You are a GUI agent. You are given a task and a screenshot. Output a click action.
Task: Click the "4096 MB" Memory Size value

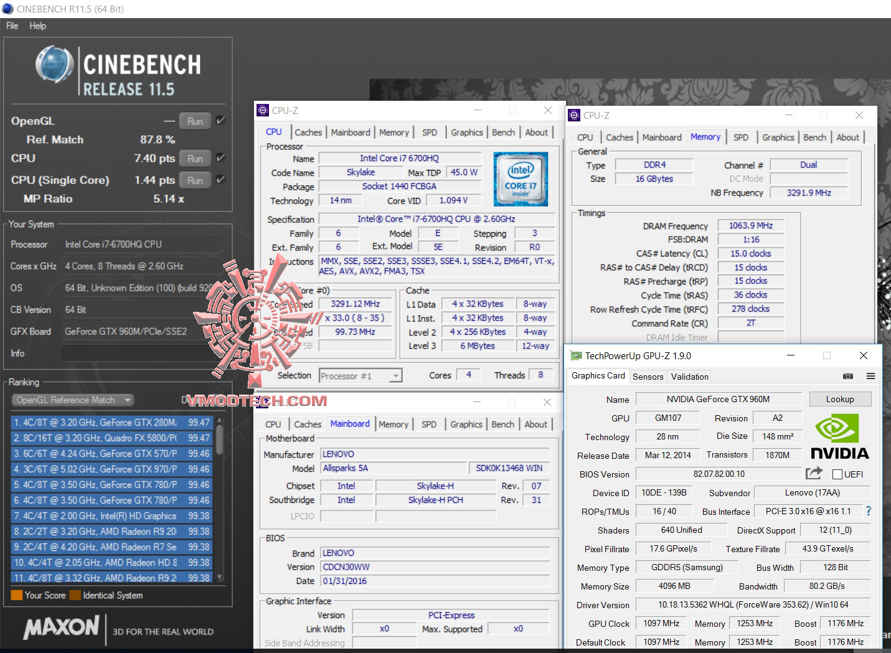(x=674, y=586)
